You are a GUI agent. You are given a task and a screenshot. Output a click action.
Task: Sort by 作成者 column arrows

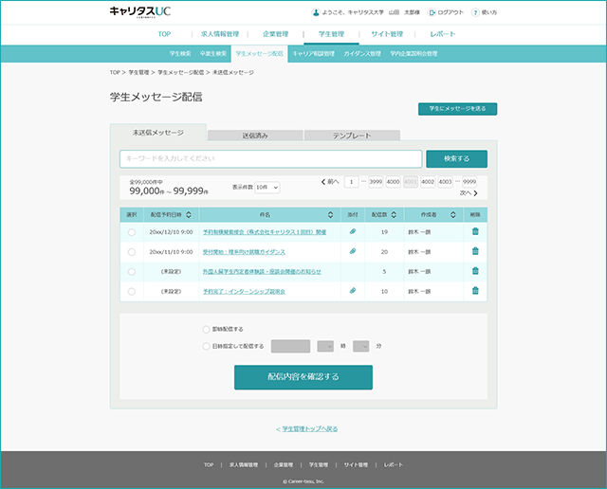[x=453, y=215]
